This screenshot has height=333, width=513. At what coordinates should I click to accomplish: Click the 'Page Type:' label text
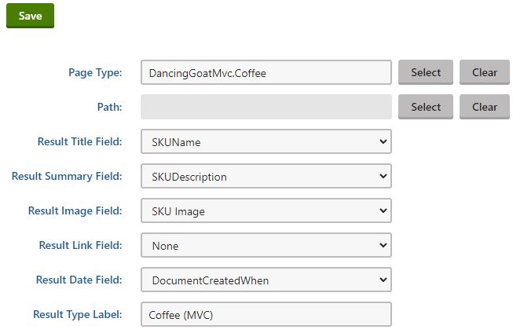95,72
